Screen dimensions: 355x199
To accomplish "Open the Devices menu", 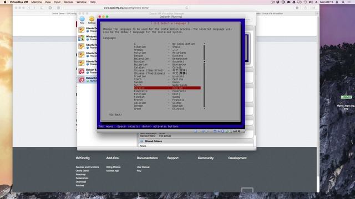I will pyautogui.click(x=68, y=2).
